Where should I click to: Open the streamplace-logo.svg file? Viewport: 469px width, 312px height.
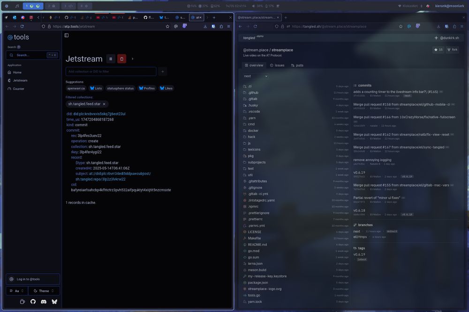tap(265, 289)
